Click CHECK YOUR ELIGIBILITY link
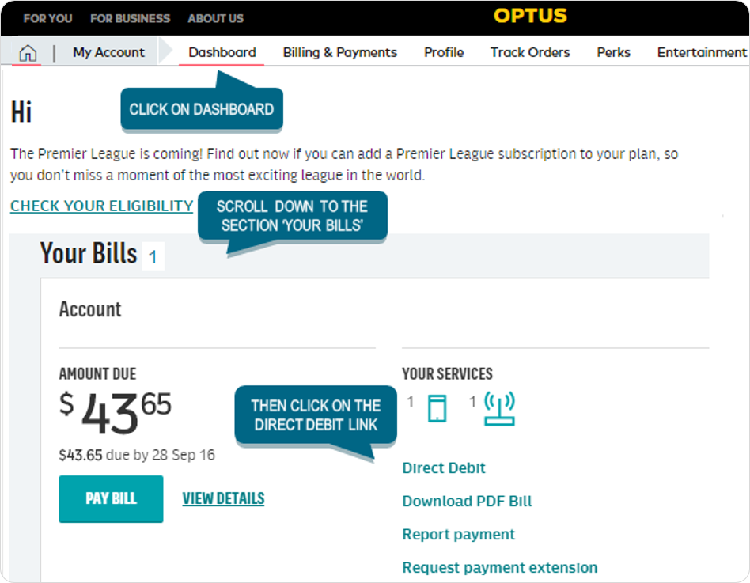This screenshot has height=583, width=750. coord(101,206)
